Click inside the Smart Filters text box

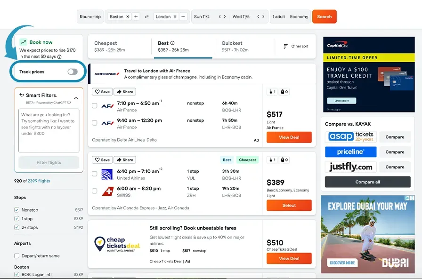(49, 129)
